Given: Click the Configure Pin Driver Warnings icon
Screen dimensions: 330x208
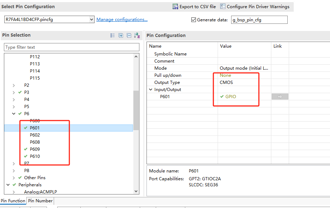Looking at the screenshot, I should (x=223, y=6).
